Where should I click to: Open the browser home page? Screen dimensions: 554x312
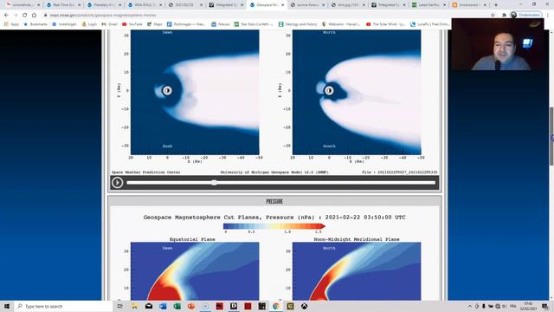pyautogui.click(x=34, y=15)
